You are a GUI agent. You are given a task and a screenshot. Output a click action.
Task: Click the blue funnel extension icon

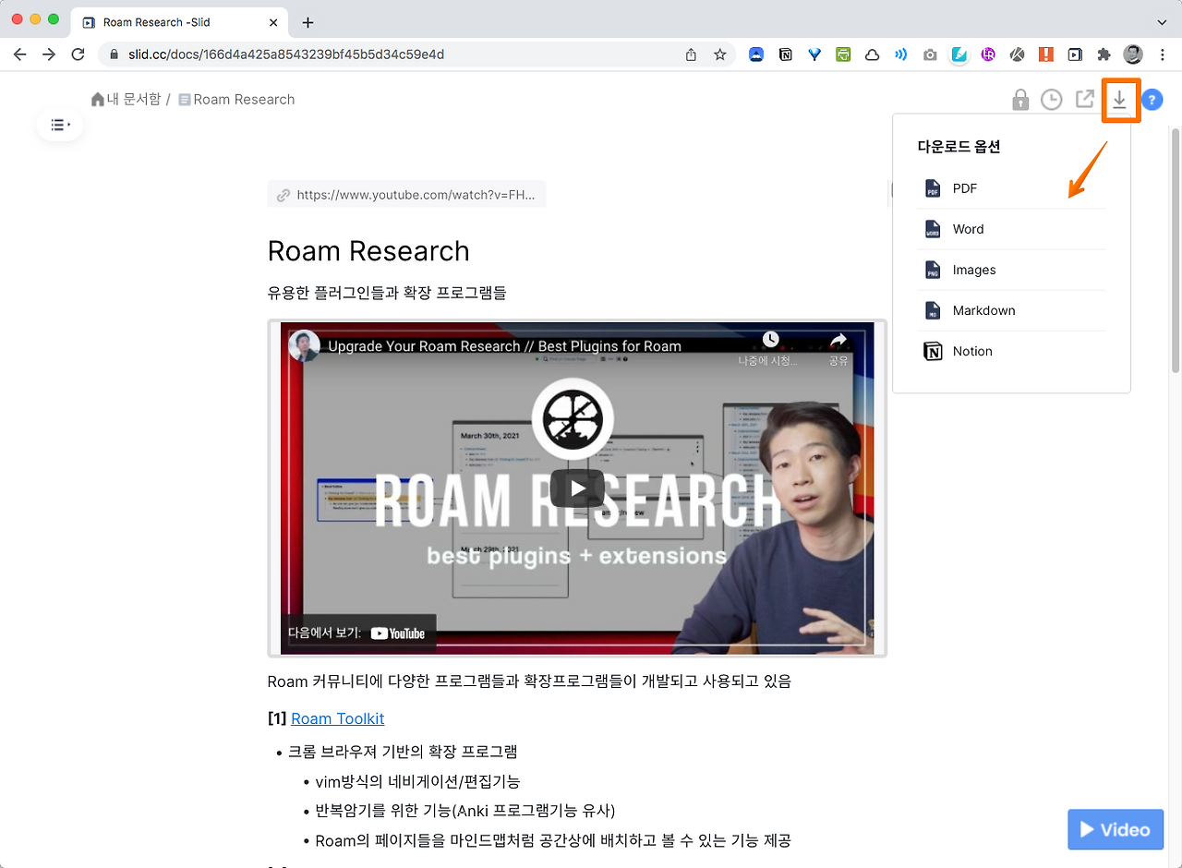pyautogui.click(x=814, y=54)
